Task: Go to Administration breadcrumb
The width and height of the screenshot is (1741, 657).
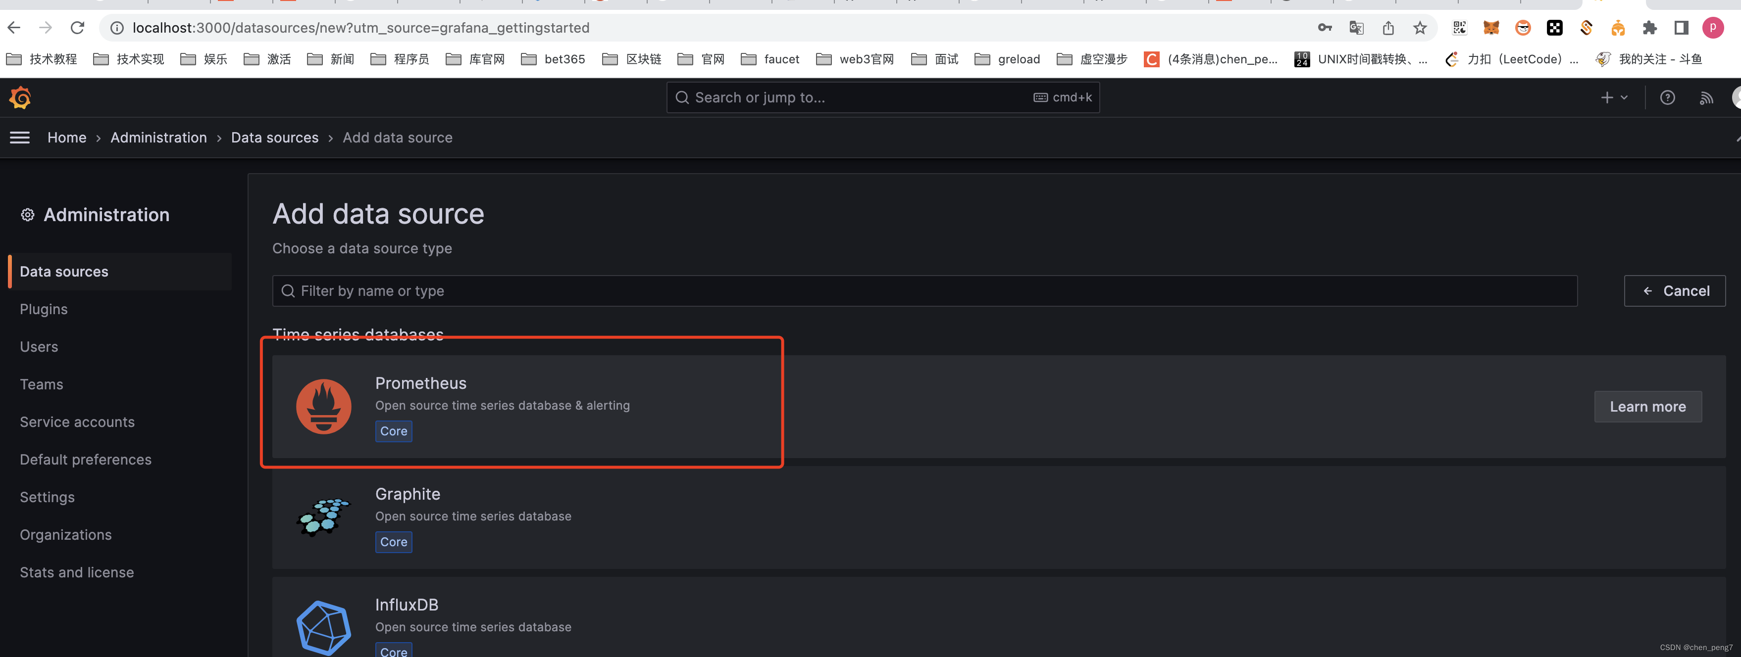Action: (x=159, y=138)
